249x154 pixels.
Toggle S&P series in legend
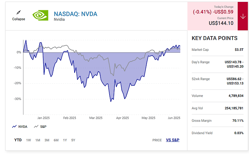40,127
